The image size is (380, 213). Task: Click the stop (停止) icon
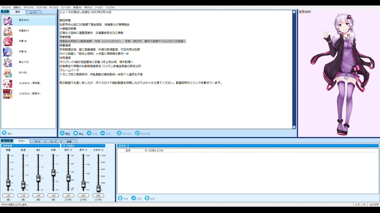click(x=76, y=133)
